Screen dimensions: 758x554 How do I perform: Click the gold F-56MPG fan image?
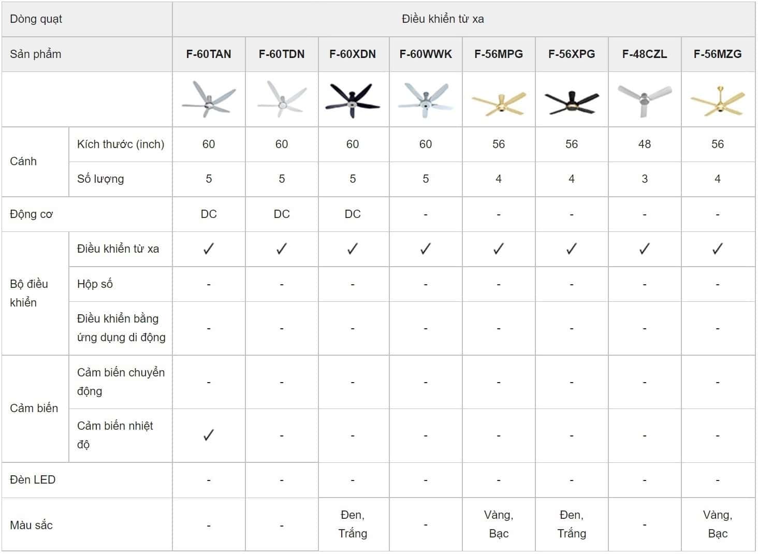(499, 102)
